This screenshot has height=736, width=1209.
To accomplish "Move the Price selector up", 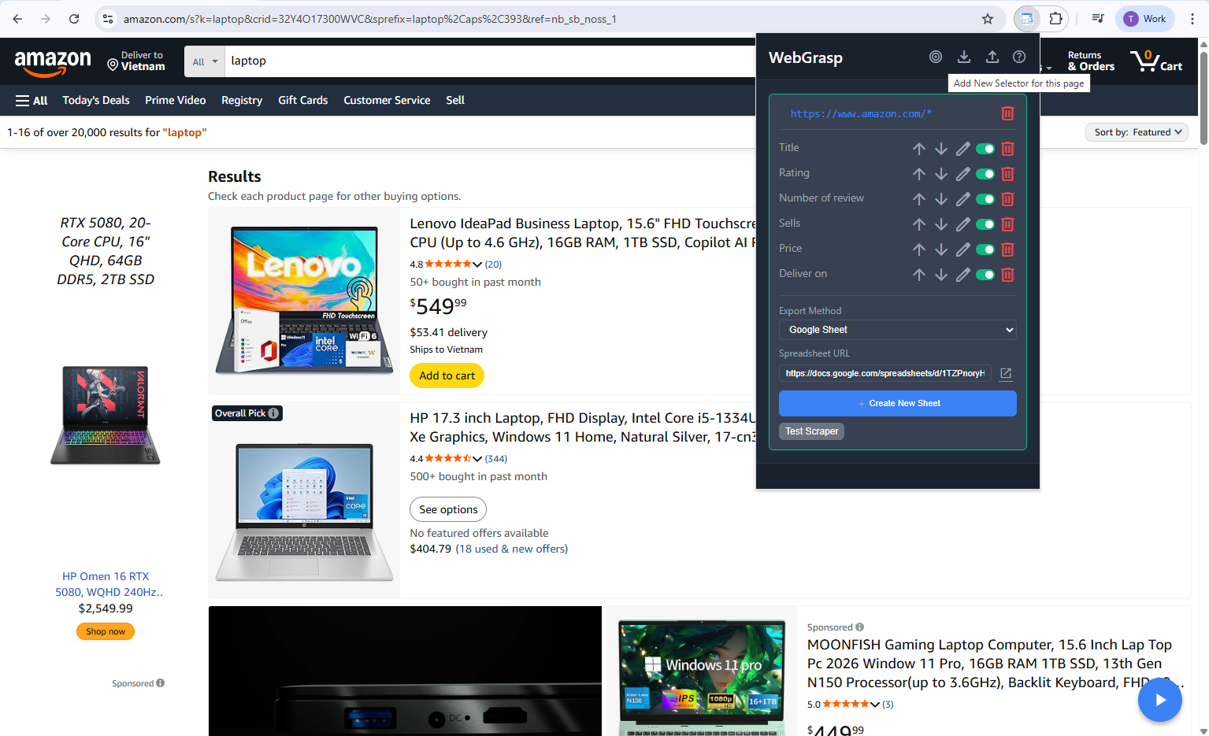I will point(919,250).
